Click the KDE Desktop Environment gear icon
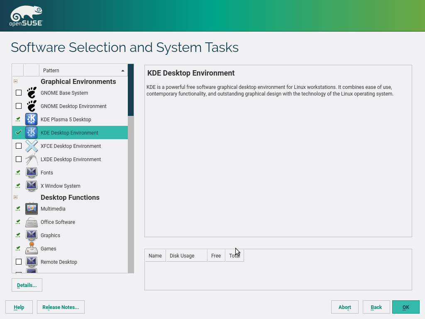 pos(32,133)
